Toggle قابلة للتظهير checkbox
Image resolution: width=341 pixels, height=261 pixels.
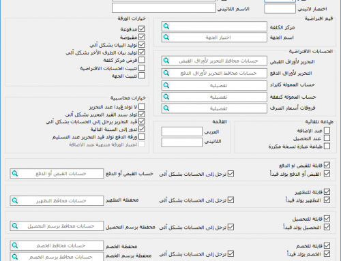(x=327, y=192)
